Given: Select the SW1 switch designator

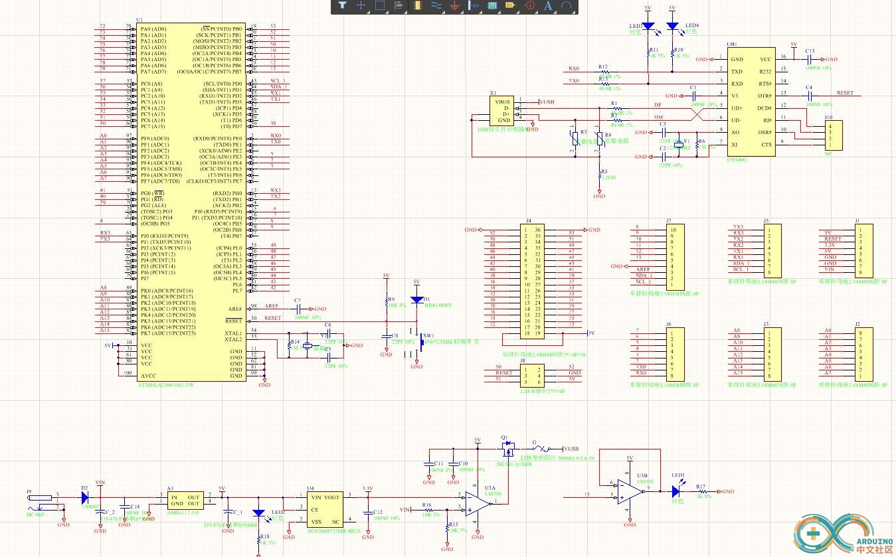Looking at the screenshot, I should [x=429, y=336].
